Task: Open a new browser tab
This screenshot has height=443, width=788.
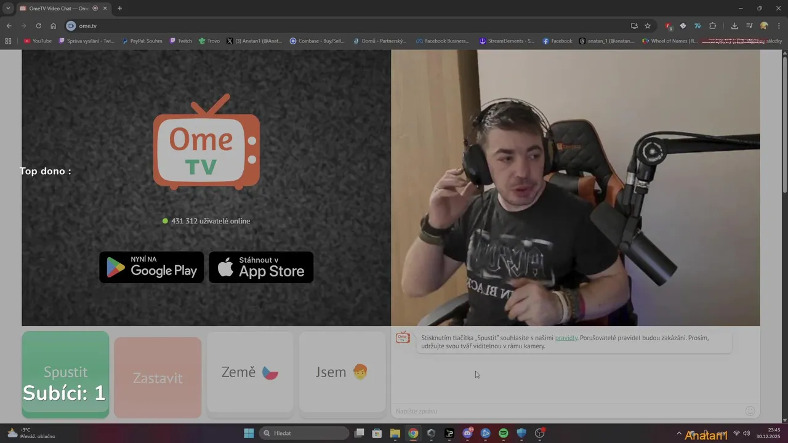Action: (x=119, y=9)
